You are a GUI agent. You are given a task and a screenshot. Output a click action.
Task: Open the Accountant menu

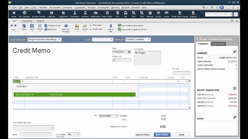pyautogui.click(x=55, y=7)
